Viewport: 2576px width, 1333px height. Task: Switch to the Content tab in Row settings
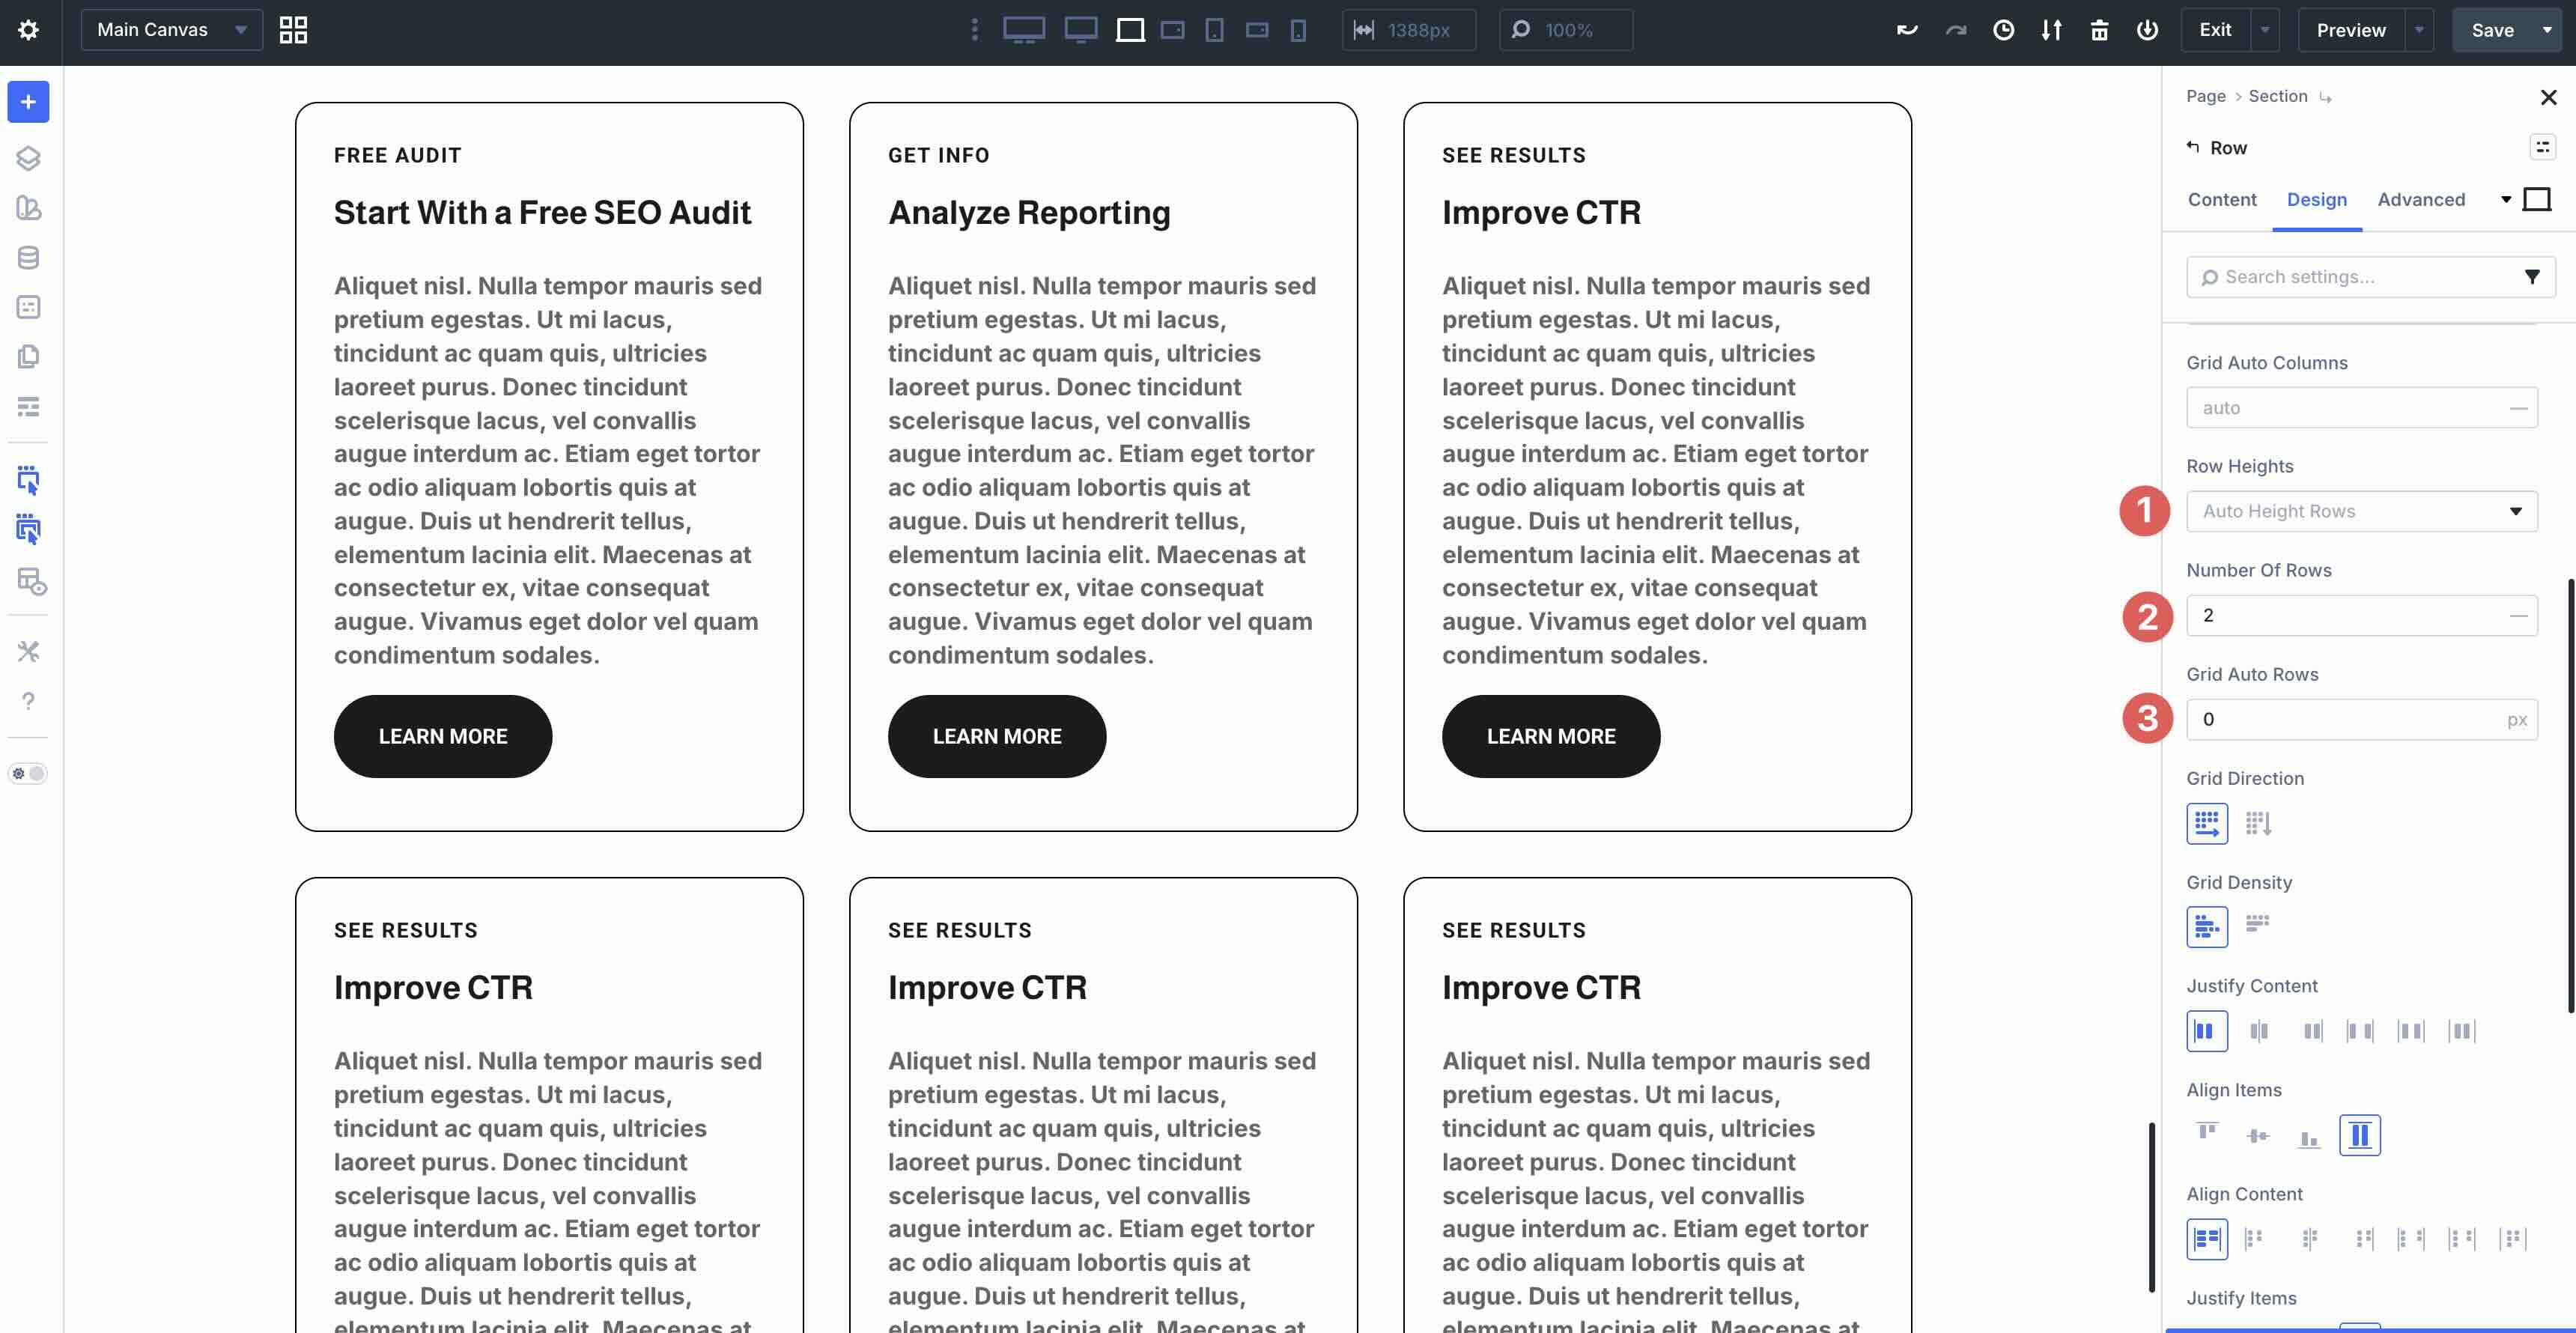2221,199
